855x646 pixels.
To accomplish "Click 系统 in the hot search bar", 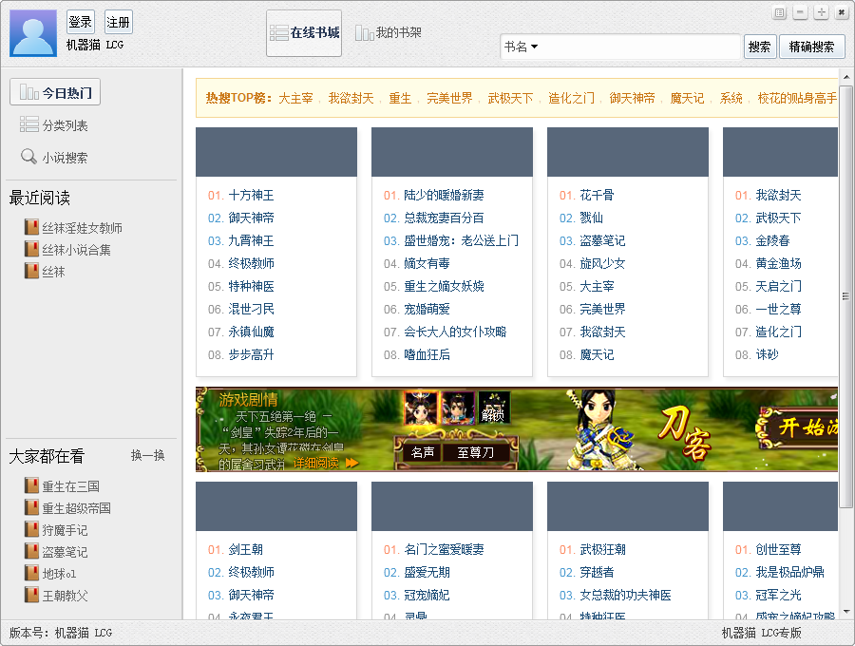I will tap(731, 98).
